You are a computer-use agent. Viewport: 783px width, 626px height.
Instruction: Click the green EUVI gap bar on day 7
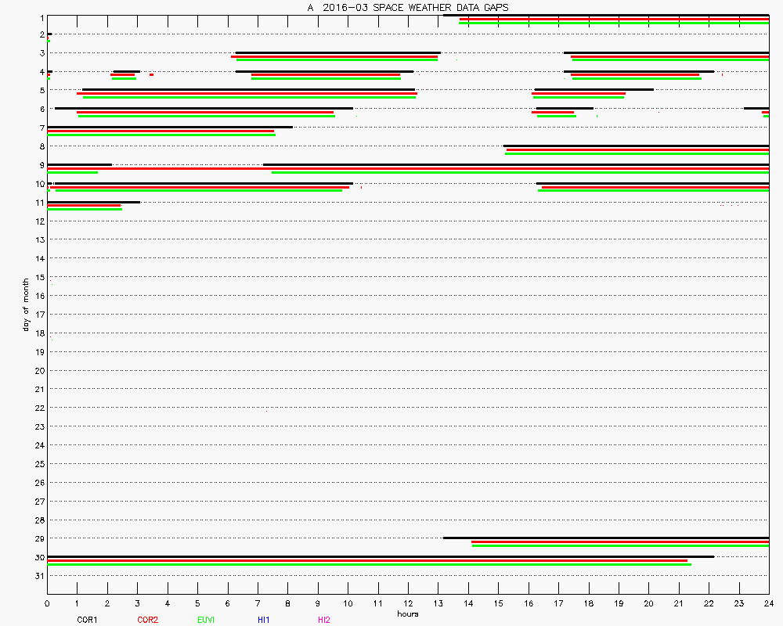[161, 135]
